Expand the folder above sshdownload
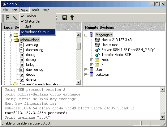This screenshot has width=167, height=127. pyautogui.click(x=10, y=35)
